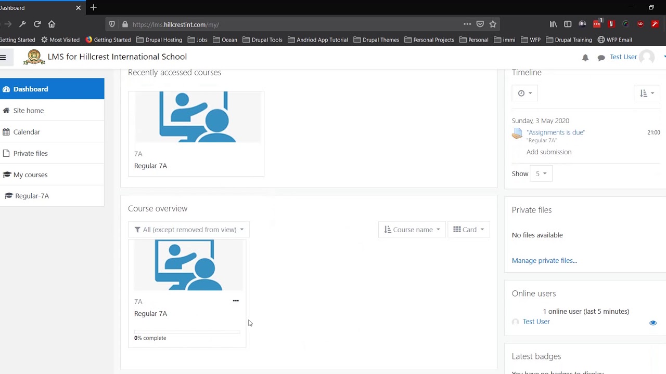Open Drupal Hosting bookmark folder
The height and width of the screenshot is (374, 666).
click(x=159, y=39)
